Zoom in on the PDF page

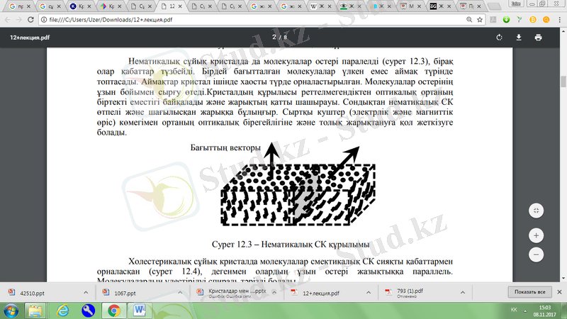[537, 235]
